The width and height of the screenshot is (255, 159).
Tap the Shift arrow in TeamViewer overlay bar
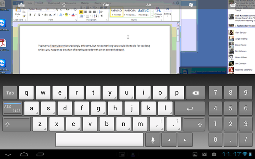click(x=63, y=5)
